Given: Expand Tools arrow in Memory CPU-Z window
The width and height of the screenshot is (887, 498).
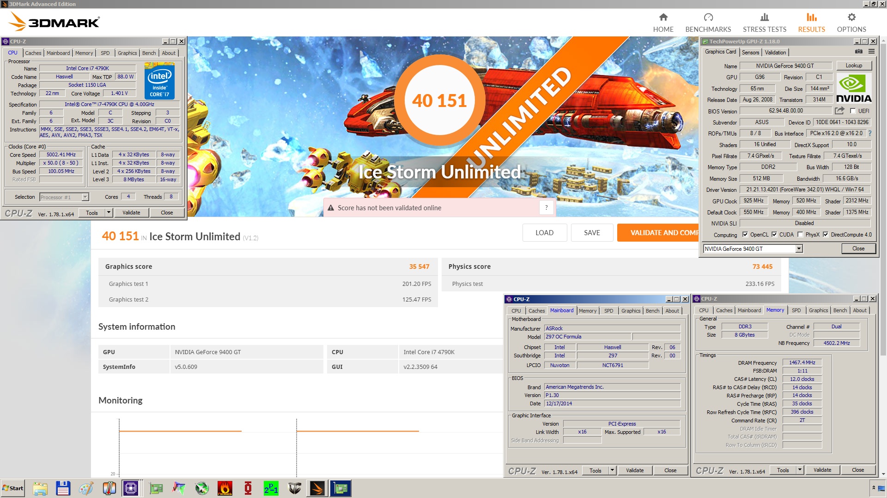Looking at the screenshot, I should [x=800, y=470].
